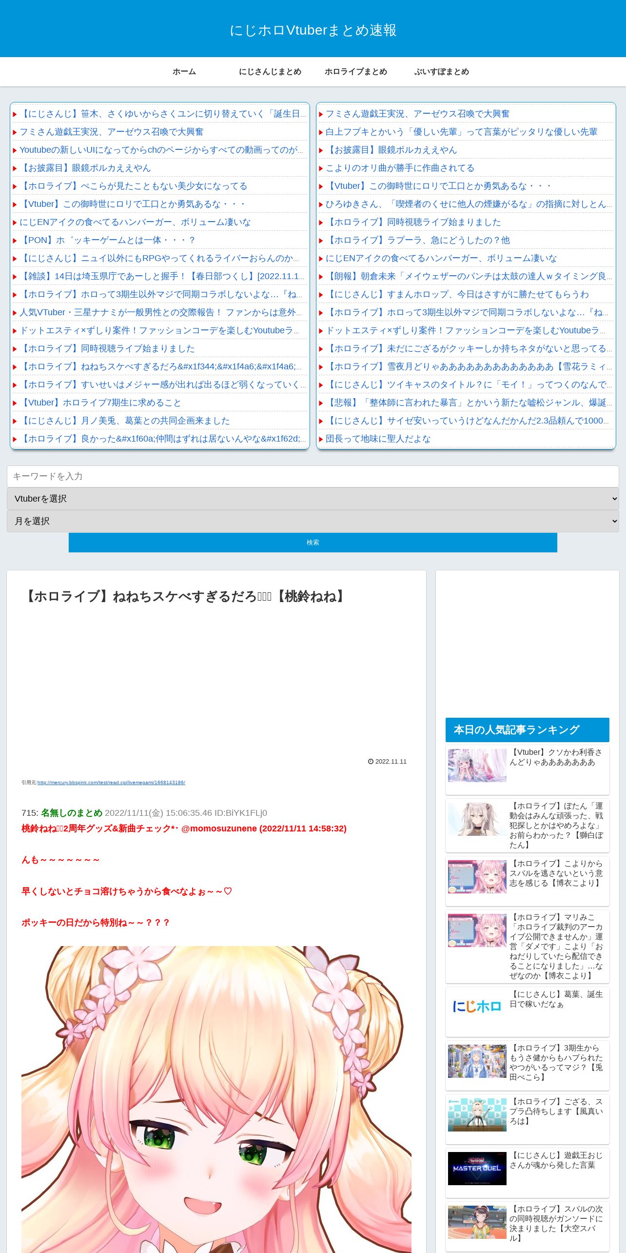Open MASTER DUEL thumbnail in ranking
The height and width of the screenshot is (1253, 626).
coord(477,1169)
